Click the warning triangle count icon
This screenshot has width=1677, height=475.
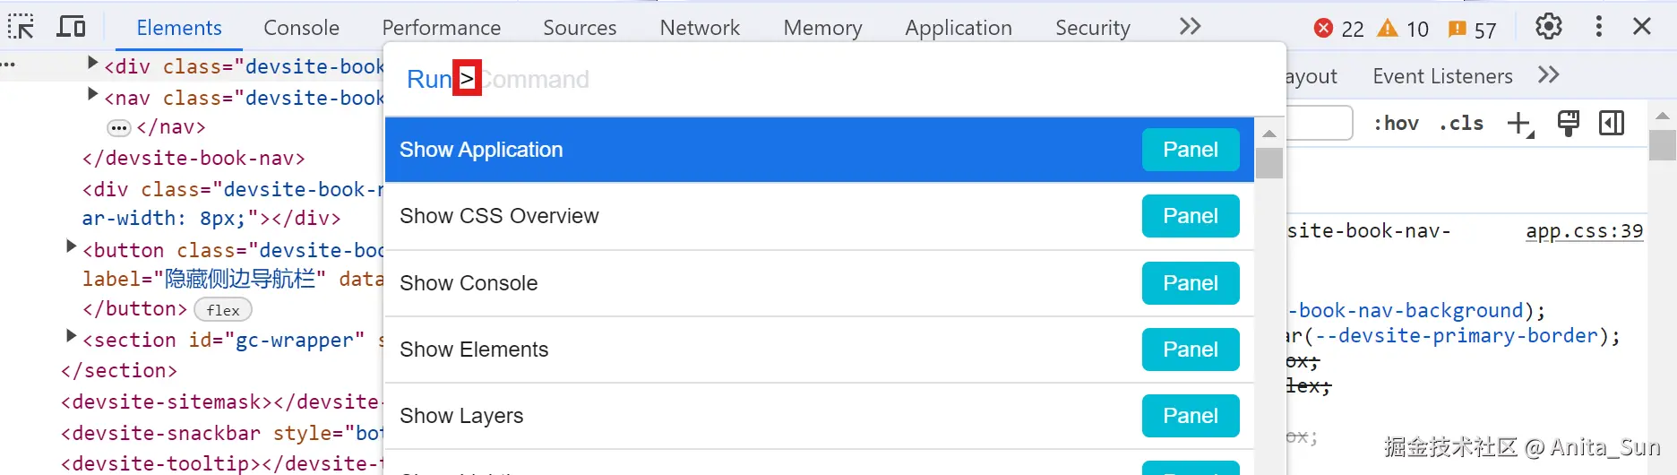point(1388,29)
